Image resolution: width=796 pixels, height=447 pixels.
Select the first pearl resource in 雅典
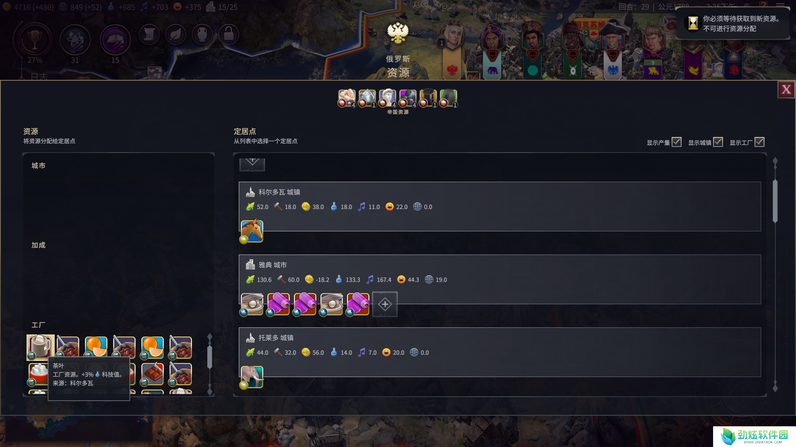[252, 304]
